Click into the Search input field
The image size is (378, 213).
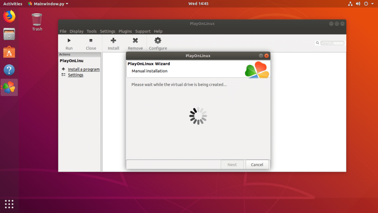(332, 43)
